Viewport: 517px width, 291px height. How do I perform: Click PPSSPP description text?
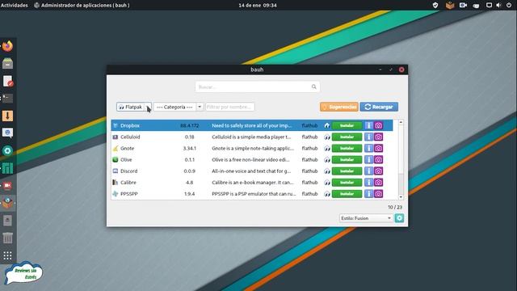click(x=254, y=194)
